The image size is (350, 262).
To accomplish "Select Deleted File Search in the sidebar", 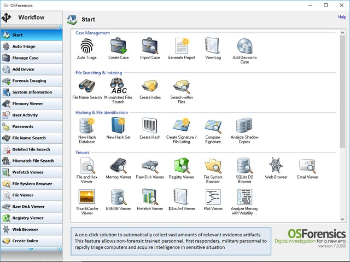I will coord(31,149).
